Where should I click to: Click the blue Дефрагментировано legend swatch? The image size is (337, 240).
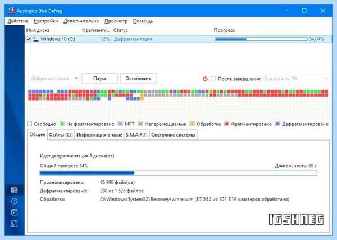pyautogui.click(x=277, y=124)
